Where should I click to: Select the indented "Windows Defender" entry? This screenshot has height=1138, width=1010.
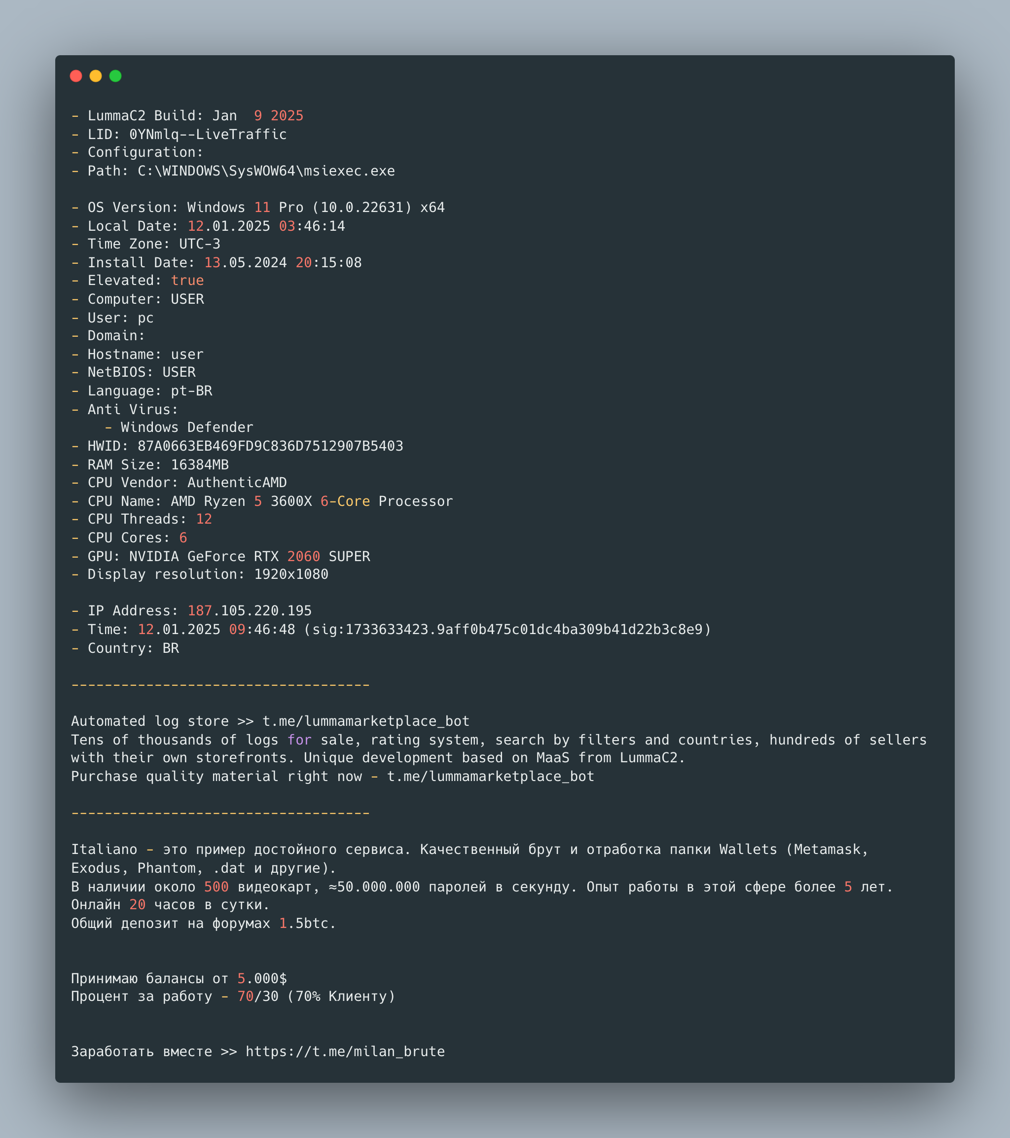[186, 427]
